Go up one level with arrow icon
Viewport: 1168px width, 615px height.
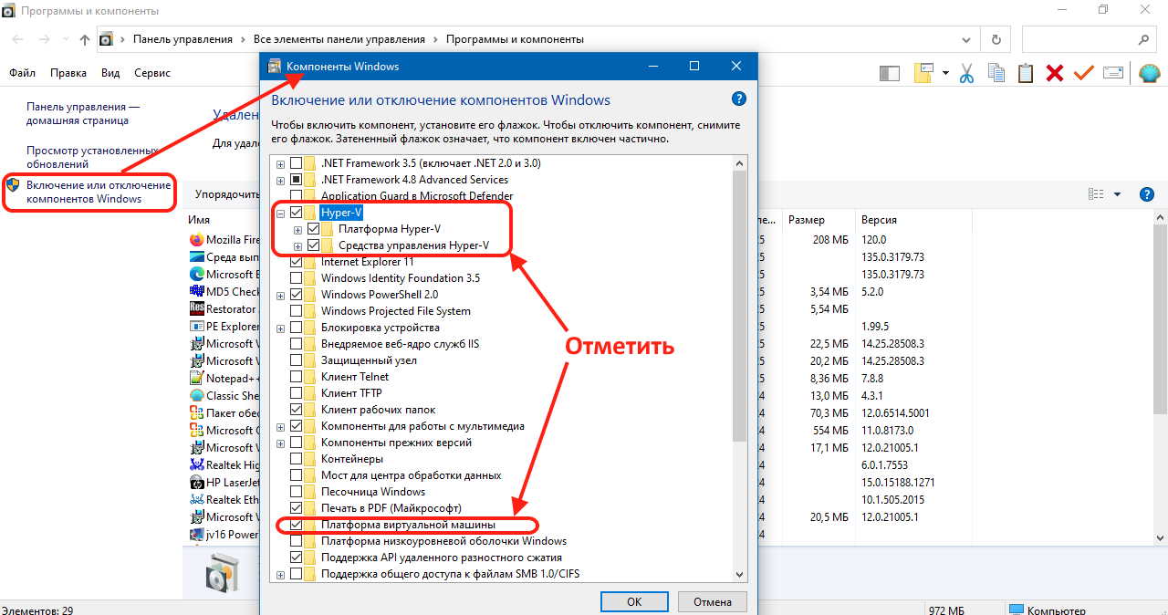(x=85, y=39)
